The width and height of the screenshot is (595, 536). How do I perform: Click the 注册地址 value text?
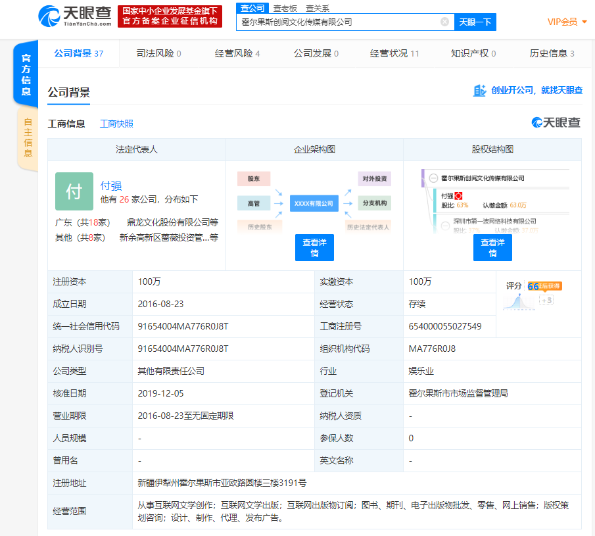click(x=222, y=483)
